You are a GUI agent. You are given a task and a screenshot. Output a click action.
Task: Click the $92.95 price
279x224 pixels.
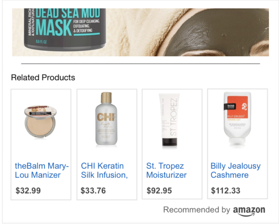coord(159,191)
